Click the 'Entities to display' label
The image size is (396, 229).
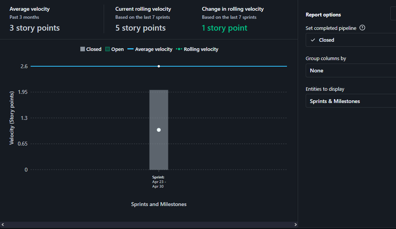pyautogui.click(x=325, y=89)
